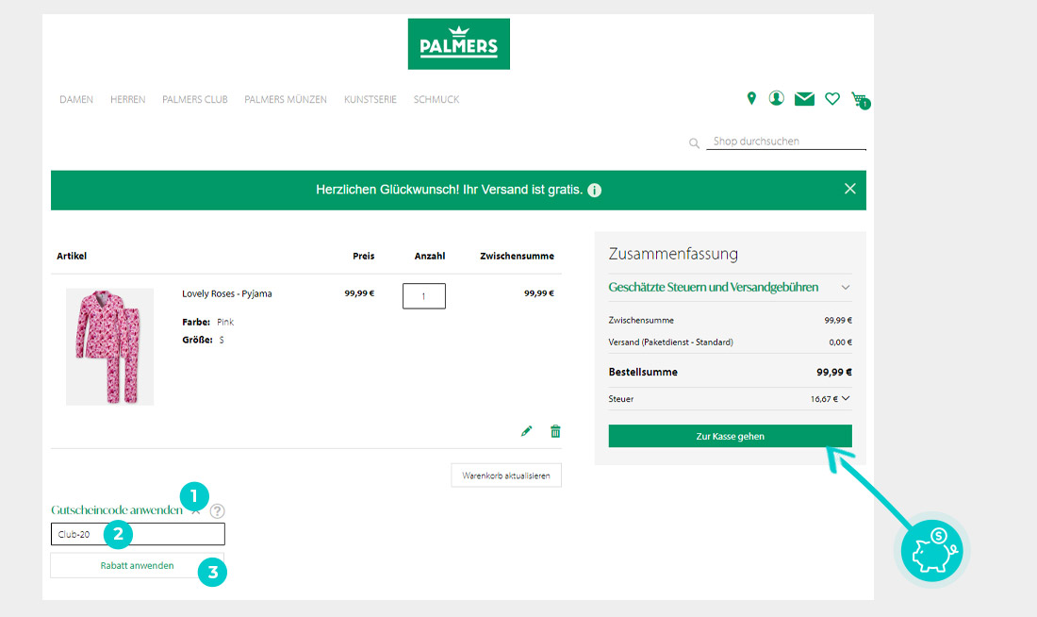Close the free shipping banner
Image resolution: width=1037 pixels, height=617 pixels.
point(849,189)
